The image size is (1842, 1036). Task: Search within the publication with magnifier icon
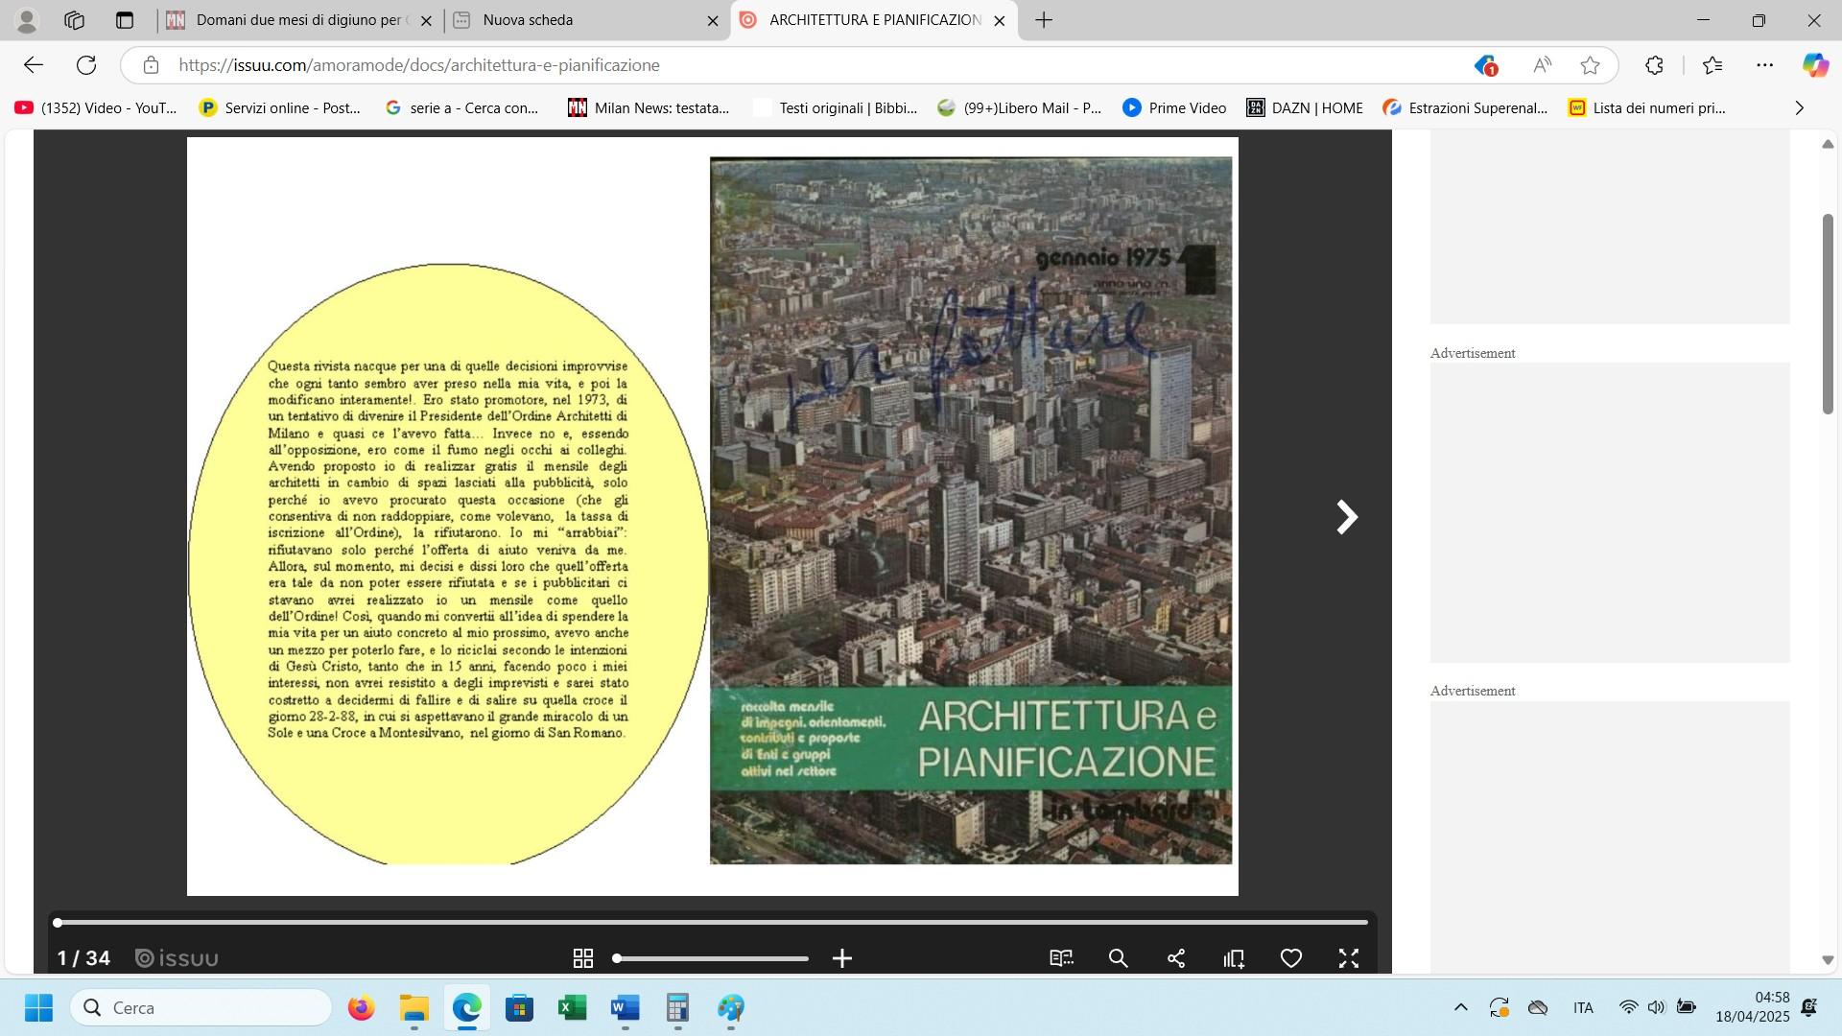click(x=1119, y=958)
